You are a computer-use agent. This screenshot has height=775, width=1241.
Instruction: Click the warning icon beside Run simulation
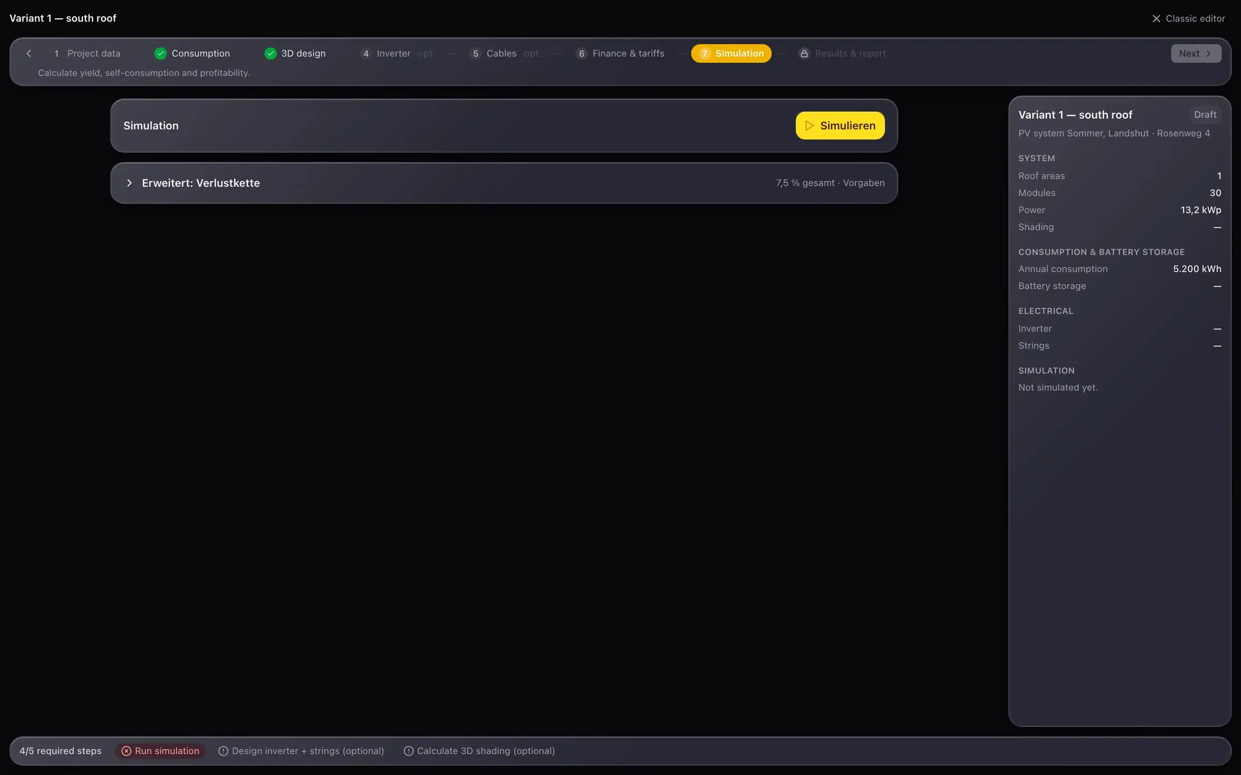126,751
